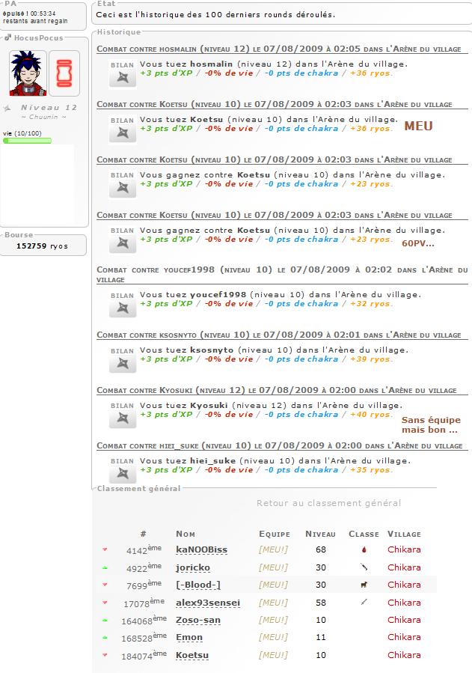Screen dimensions: 472x673
Task: Open shuriken bilan icon for ksosnyto combat
Action: [123, 364]
